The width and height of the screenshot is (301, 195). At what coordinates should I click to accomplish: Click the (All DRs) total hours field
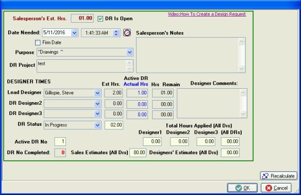230,141
